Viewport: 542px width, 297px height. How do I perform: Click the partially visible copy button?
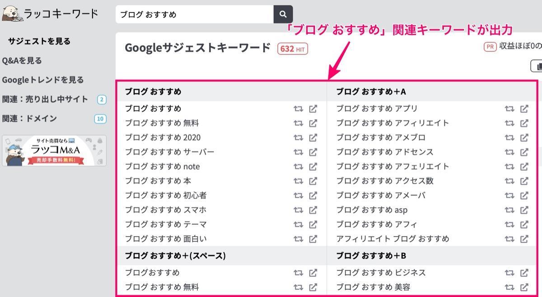pos(536,66)
